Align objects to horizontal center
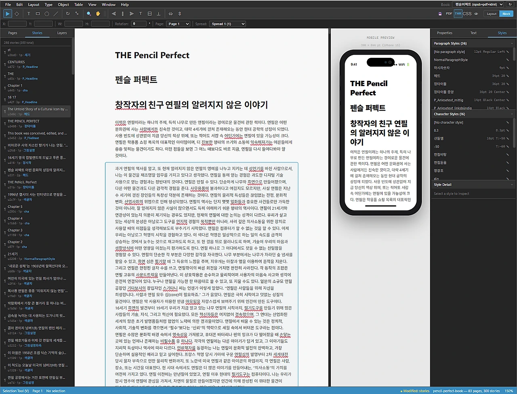The width and height of the screenshot is (517, 394). coord(122,14)
